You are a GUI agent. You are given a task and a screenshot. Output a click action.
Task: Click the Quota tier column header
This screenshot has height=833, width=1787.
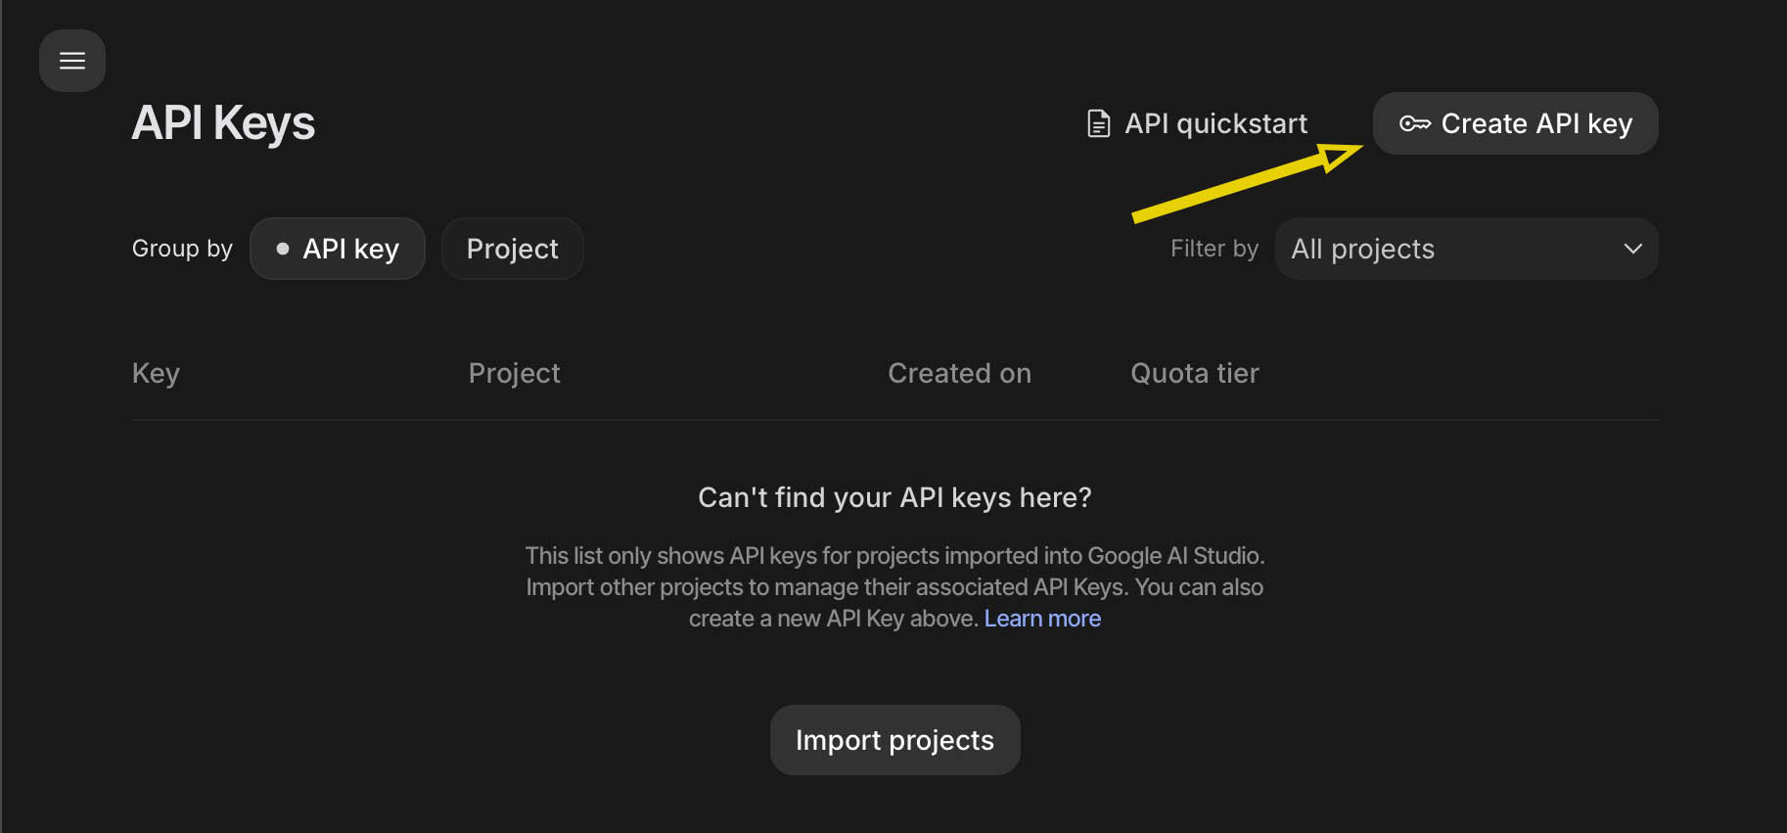click(1194, 373)
